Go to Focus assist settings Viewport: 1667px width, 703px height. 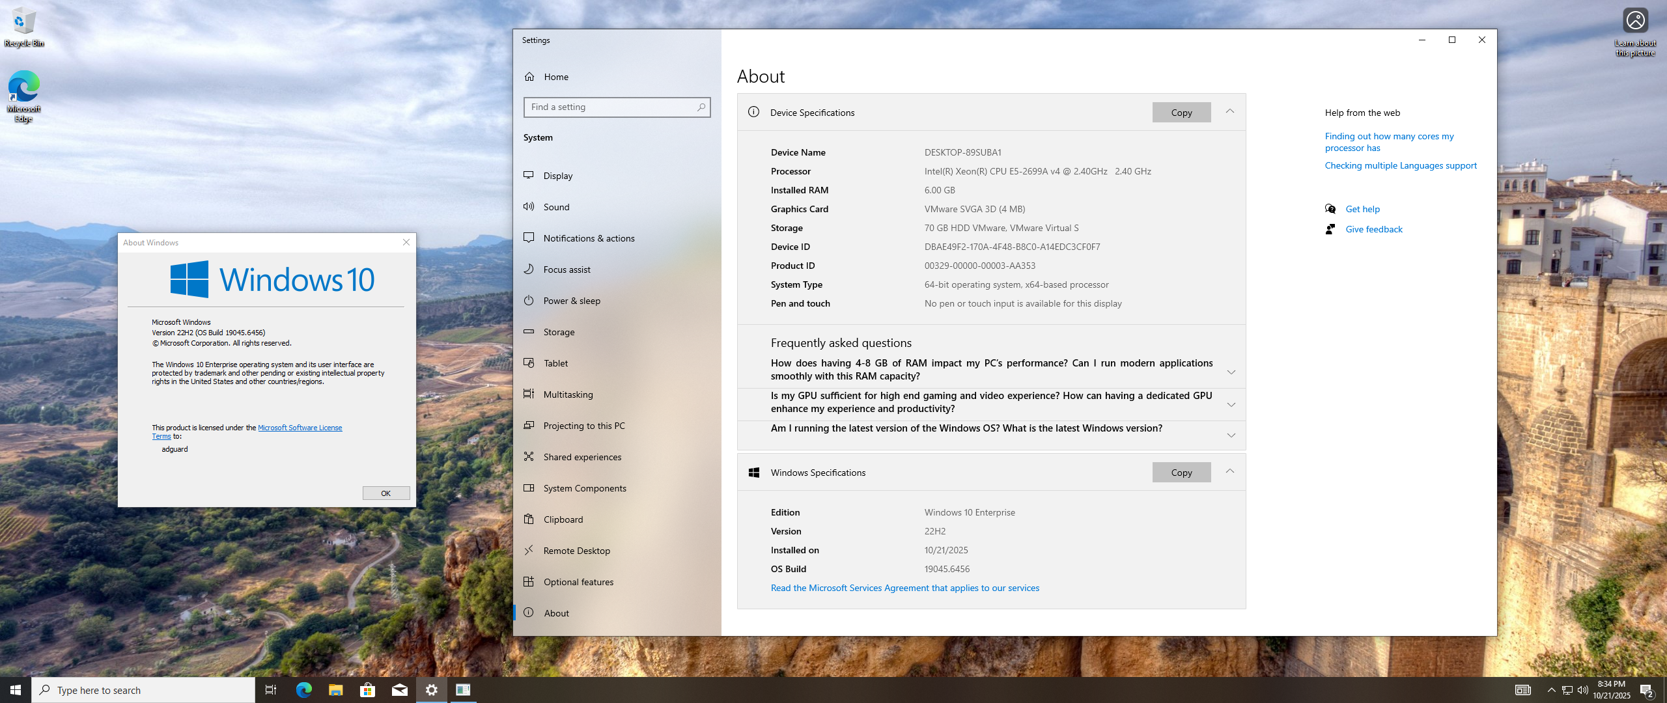pyautogui.click(x=567, y=269)
